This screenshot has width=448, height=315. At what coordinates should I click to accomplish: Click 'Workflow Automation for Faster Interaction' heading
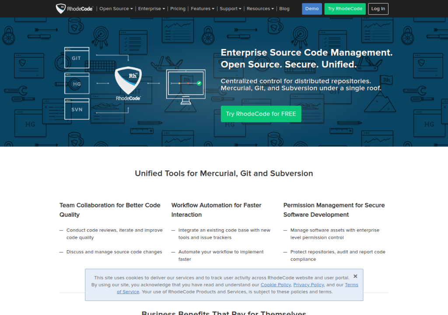pyautogui.click(x=216, y=210)
